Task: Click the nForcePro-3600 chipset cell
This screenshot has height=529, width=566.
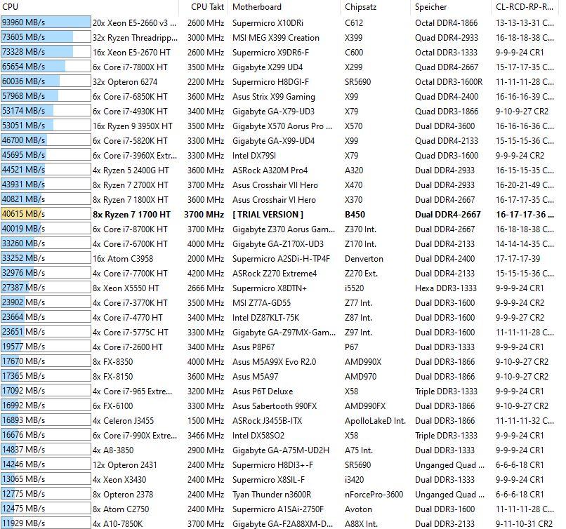Action: click(374, 495)
